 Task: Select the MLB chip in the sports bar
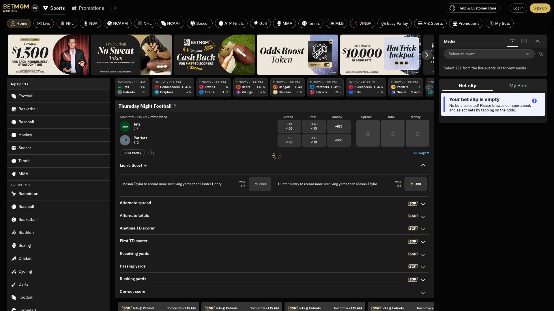click(337, 23)
